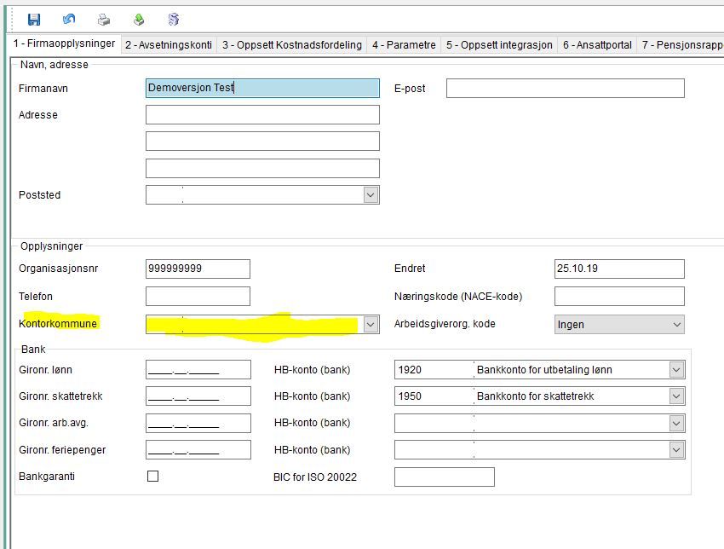This screenshot has width=724, height=549.
Task: Click the dollar sign documents icon
Action: (174, 20)
